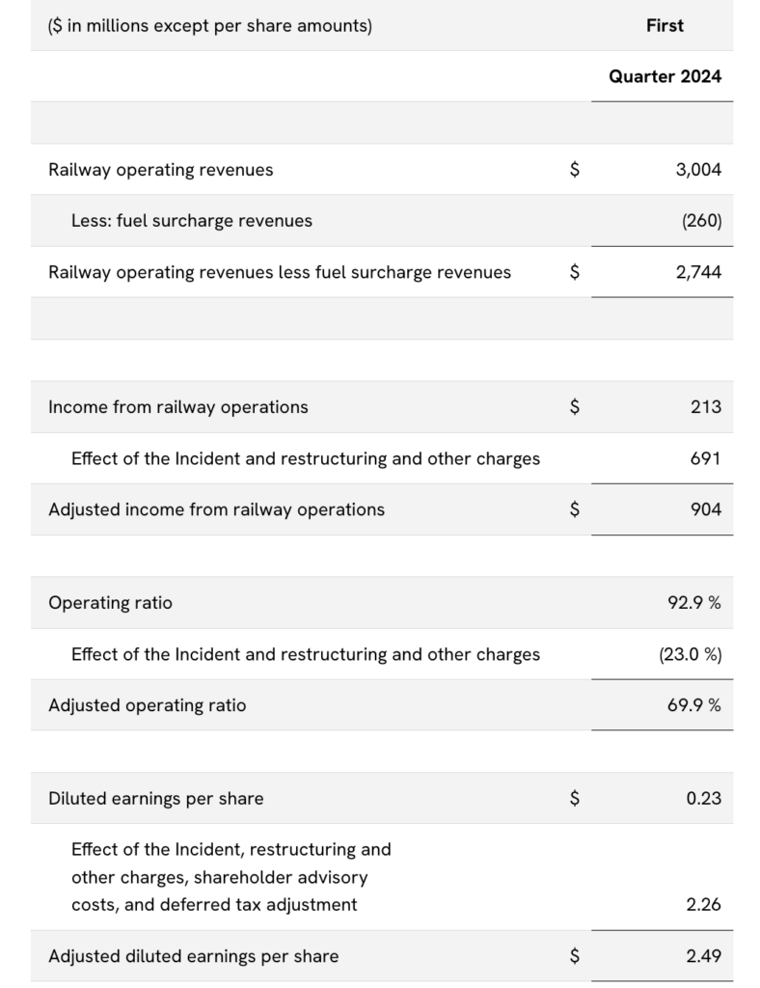Select the 'Operating ratio' row label

(x=111, y=603)
